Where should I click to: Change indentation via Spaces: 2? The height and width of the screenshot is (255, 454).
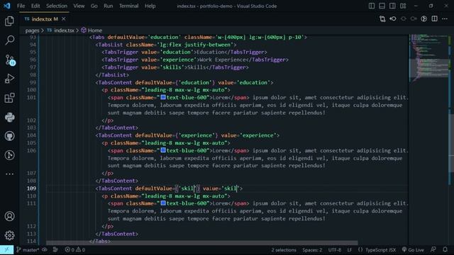(312, 250)
